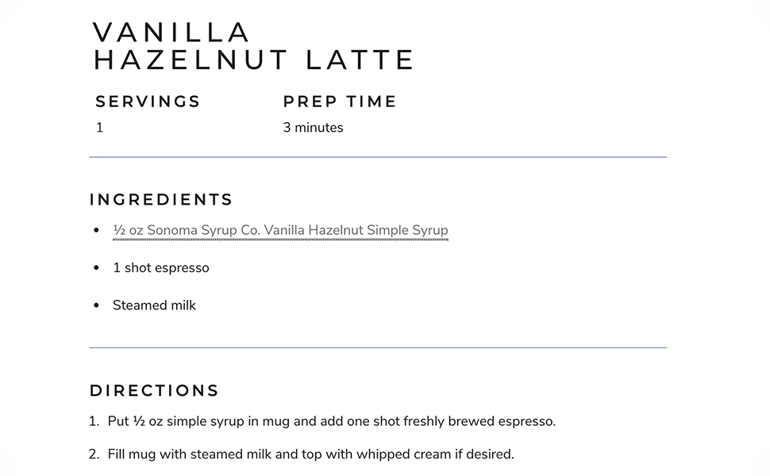Click the direction text about filling mug with milk
Viewport: 770px width, 476px height.
click(311, 455)
